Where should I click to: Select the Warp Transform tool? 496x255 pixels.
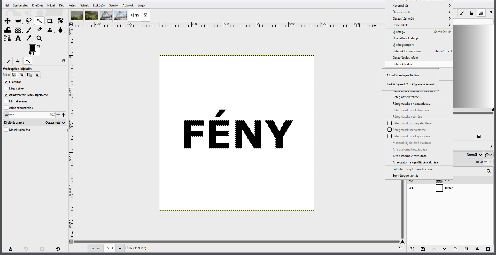click(x=7, y=30)
